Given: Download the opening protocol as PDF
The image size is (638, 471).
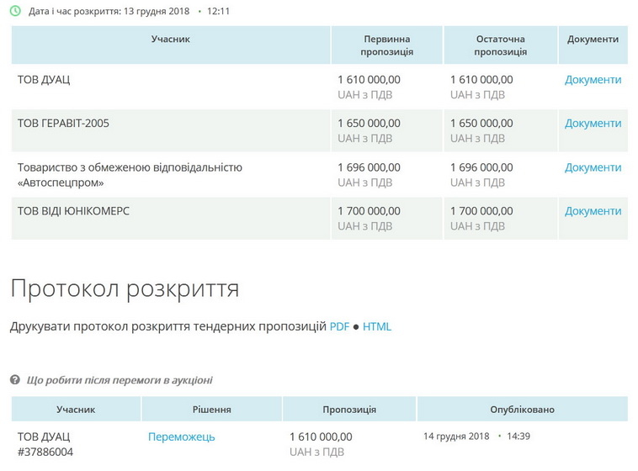Looking at the screenshot, I should 339,326.
